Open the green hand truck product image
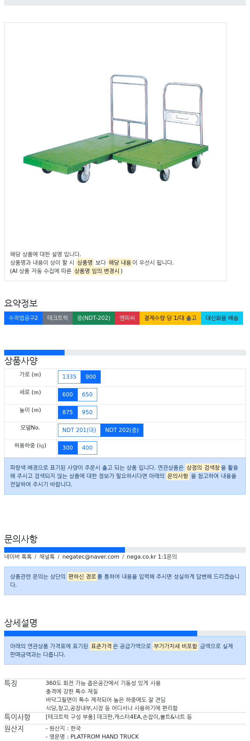This screenshot has width=250, height=741. [x=116, y=129]
